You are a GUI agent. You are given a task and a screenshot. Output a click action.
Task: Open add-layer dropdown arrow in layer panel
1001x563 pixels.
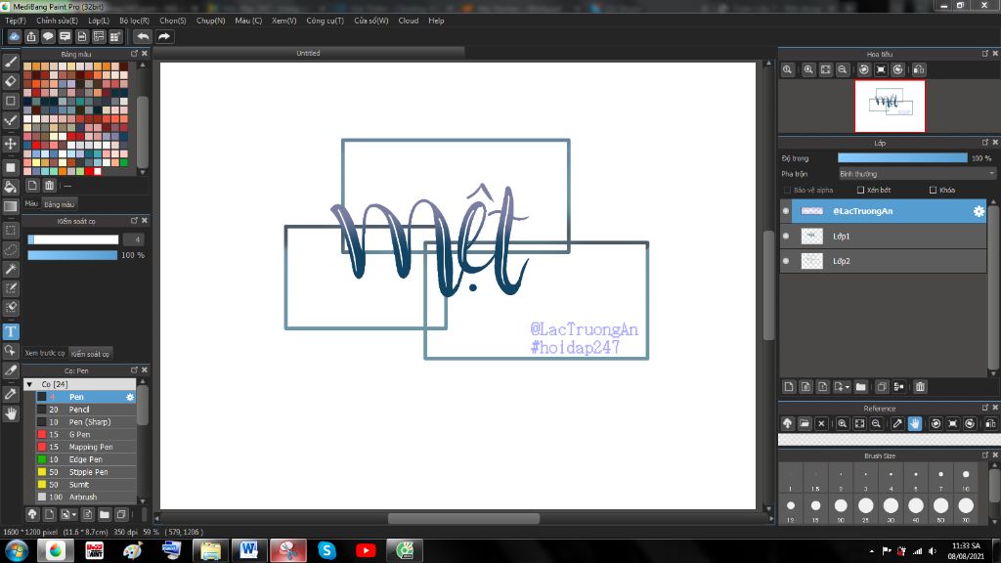(x=848, y=387)
